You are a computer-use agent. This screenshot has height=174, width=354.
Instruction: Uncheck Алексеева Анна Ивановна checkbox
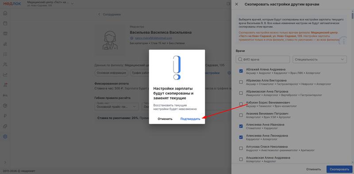point(241,126)
